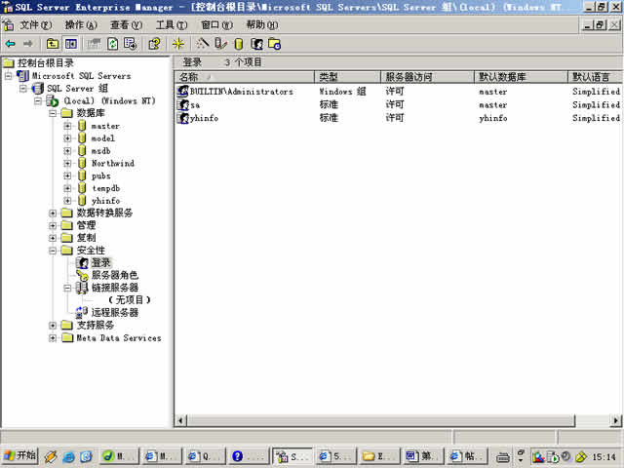Click the BUILTIN\Administrators login icon
The image size is (624, 468).
(182, 91)
